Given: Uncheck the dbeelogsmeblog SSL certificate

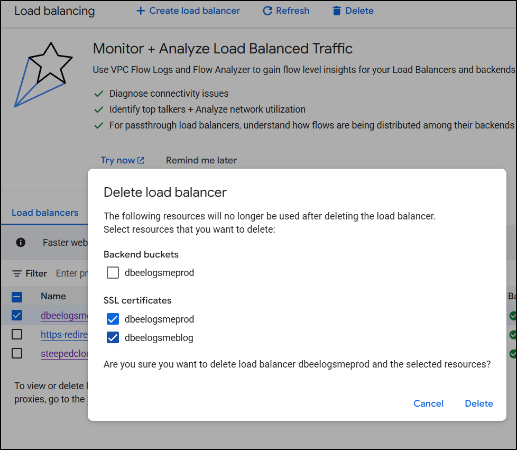Looking at the screenshot, I should click(x=113, y=337).
